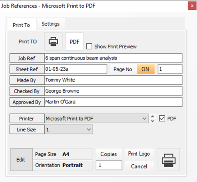The image size is (197, 182).
Task: Click the Copies count input field
Action: (109, 165)
